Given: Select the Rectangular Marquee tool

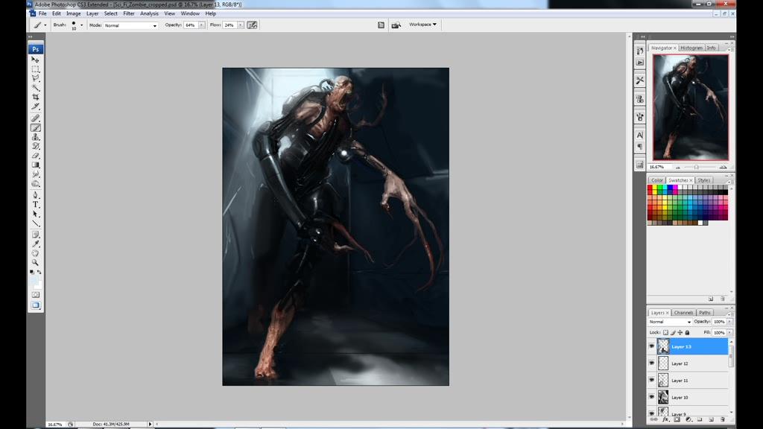Looking at the screenshot, I should 35,69.
